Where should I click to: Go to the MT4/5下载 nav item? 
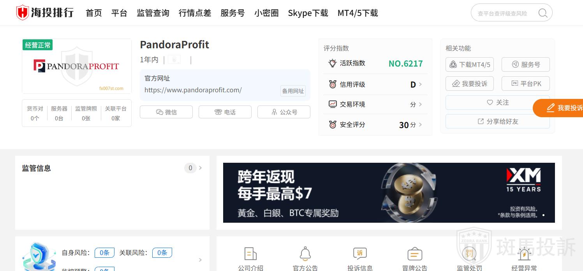click(x=358, y=13)
